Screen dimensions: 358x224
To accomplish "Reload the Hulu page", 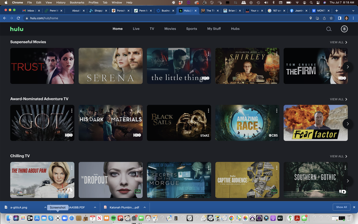I will [x=18, y=18].
